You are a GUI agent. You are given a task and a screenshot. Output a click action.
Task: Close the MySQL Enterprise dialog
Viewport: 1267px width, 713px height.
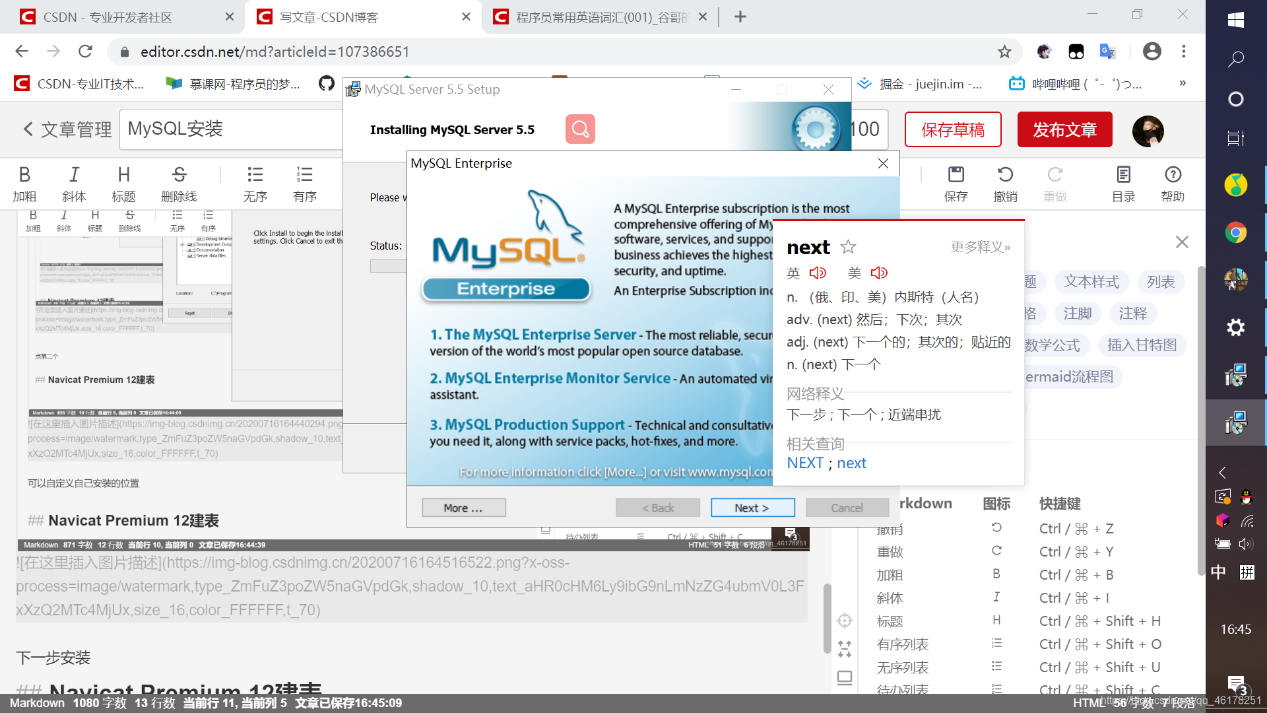pyautogui.click(x=883, y=163)
